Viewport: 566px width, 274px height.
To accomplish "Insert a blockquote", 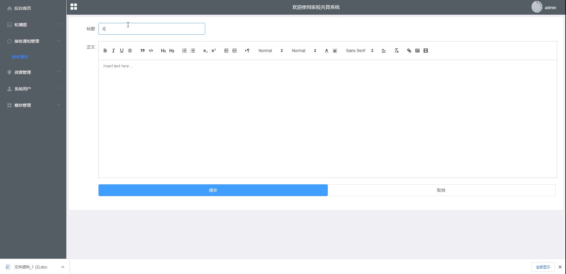I will (x=143, y=51).
